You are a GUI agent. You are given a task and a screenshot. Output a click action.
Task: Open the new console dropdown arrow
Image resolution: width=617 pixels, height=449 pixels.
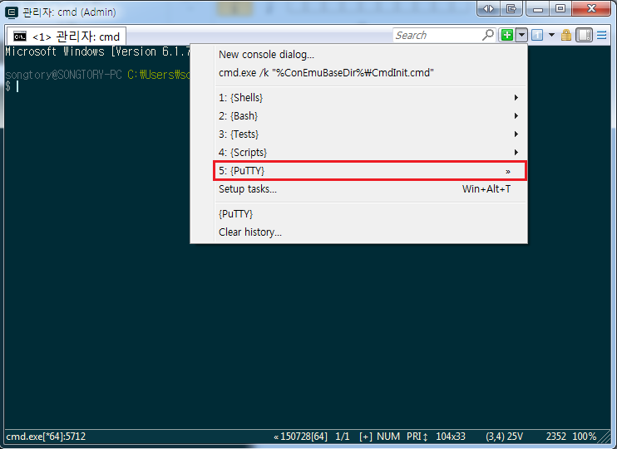(x=521, y=35)
